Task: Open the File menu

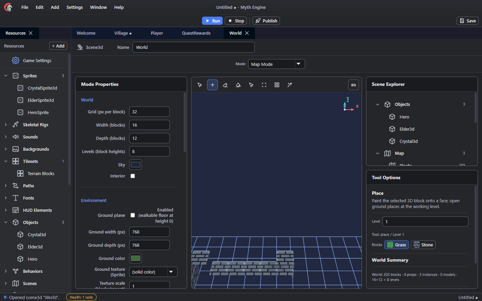Action: (x=25, y=7)
